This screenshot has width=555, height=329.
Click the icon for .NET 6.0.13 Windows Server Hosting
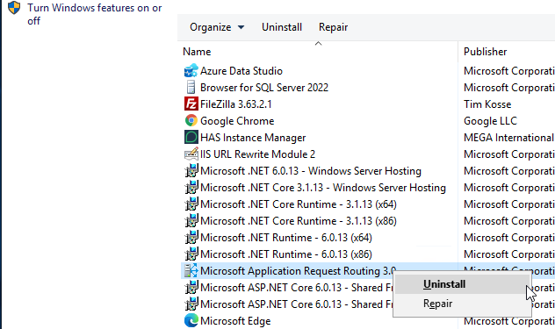[x=191, y=170]
